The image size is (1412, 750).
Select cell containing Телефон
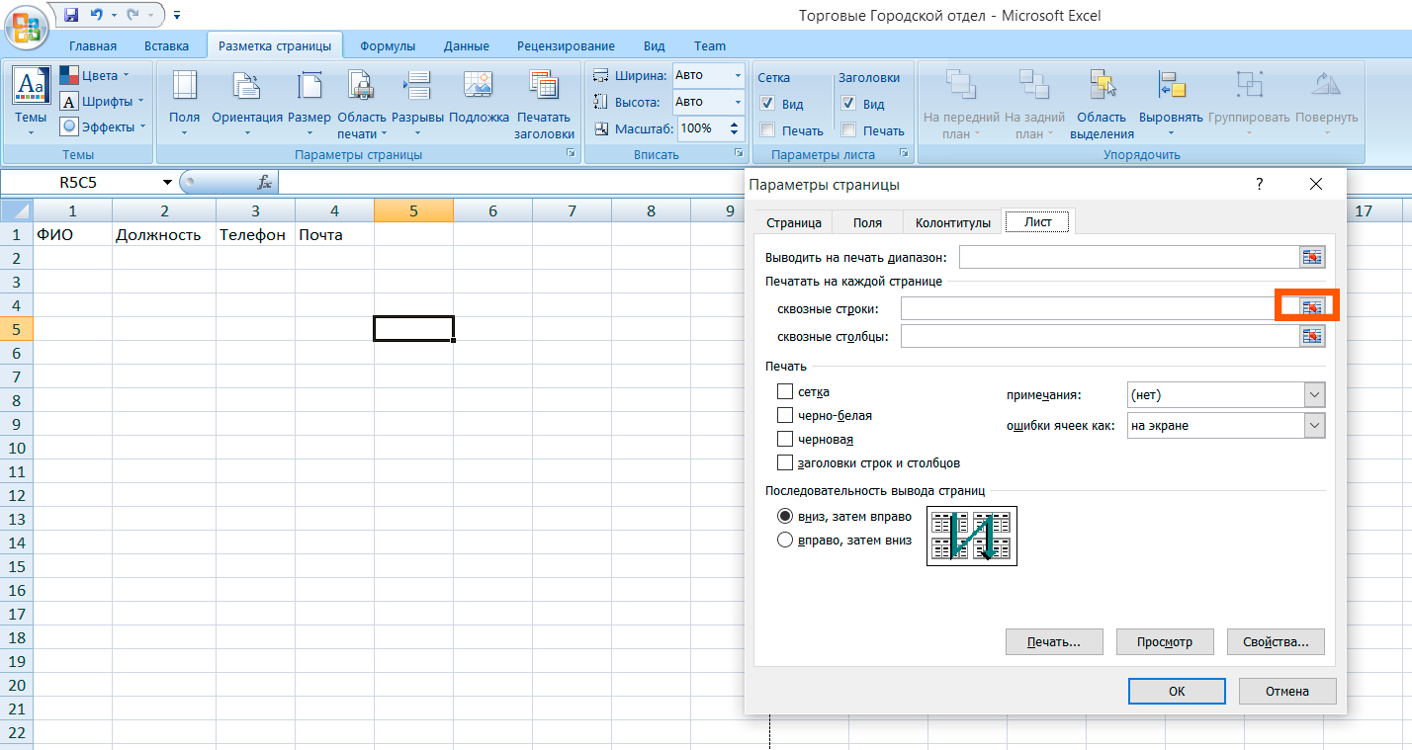(x=255, y=234)
